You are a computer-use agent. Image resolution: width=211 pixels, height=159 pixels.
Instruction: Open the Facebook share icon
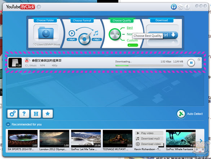click(x=187, y=7)
